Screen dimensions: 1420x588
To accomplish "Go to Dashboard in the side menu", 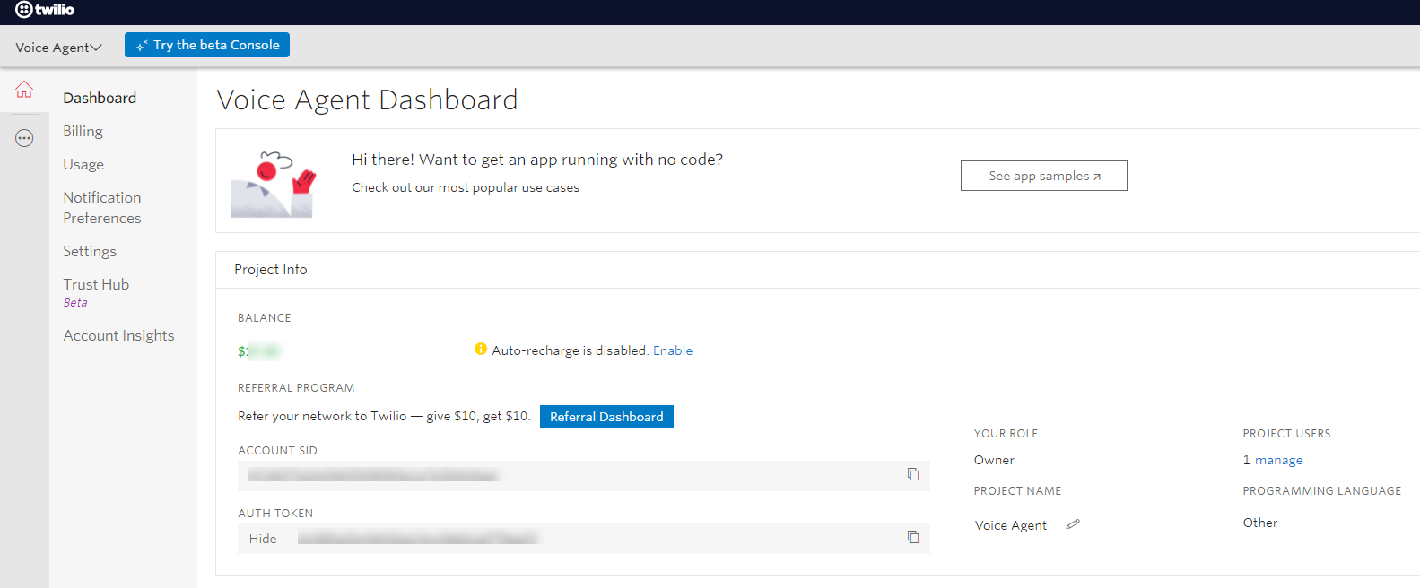I will 100,98.
